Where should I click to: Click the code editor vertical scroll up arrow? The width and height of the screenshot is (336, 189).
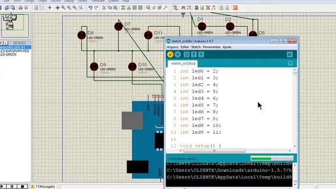click(295, 70)
